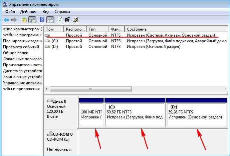Click Нет носителя under CD-ROM 0
The width and height of the screenshot is (230, 156).
tap(59, 149)
